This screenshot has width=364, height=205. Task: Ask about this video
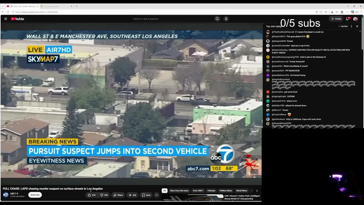point(132,195)
